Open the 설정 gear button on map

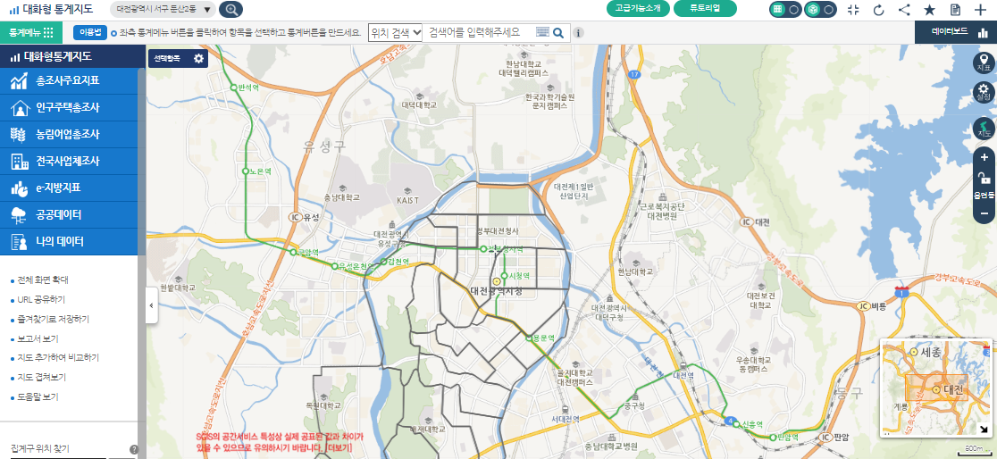point(984,93)
